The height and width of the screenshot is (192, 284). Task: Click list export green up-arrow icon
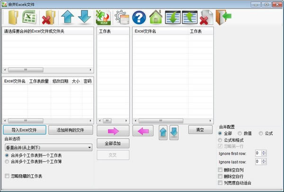tap(190, 17)
